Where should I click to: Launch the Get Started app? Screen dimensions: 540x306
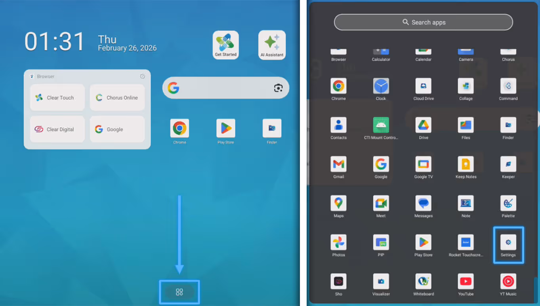coord(226,45)
